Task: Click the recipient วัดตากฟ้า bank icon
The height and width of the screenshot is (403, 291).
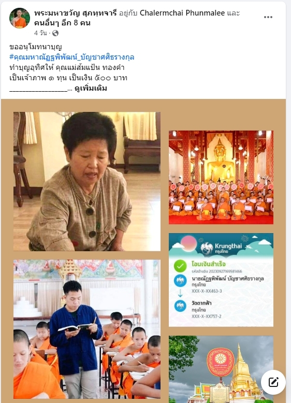Action: 180,306
